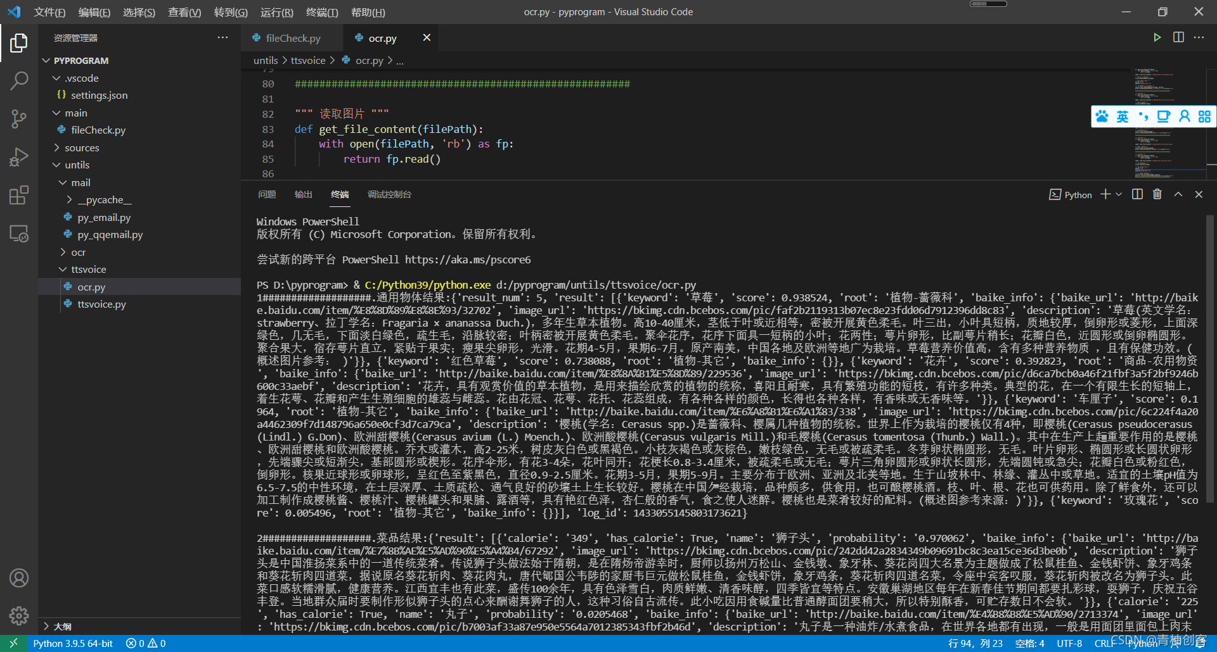
Task: Switch to the 输出 panel tab
Action: [x=303, y=194]
